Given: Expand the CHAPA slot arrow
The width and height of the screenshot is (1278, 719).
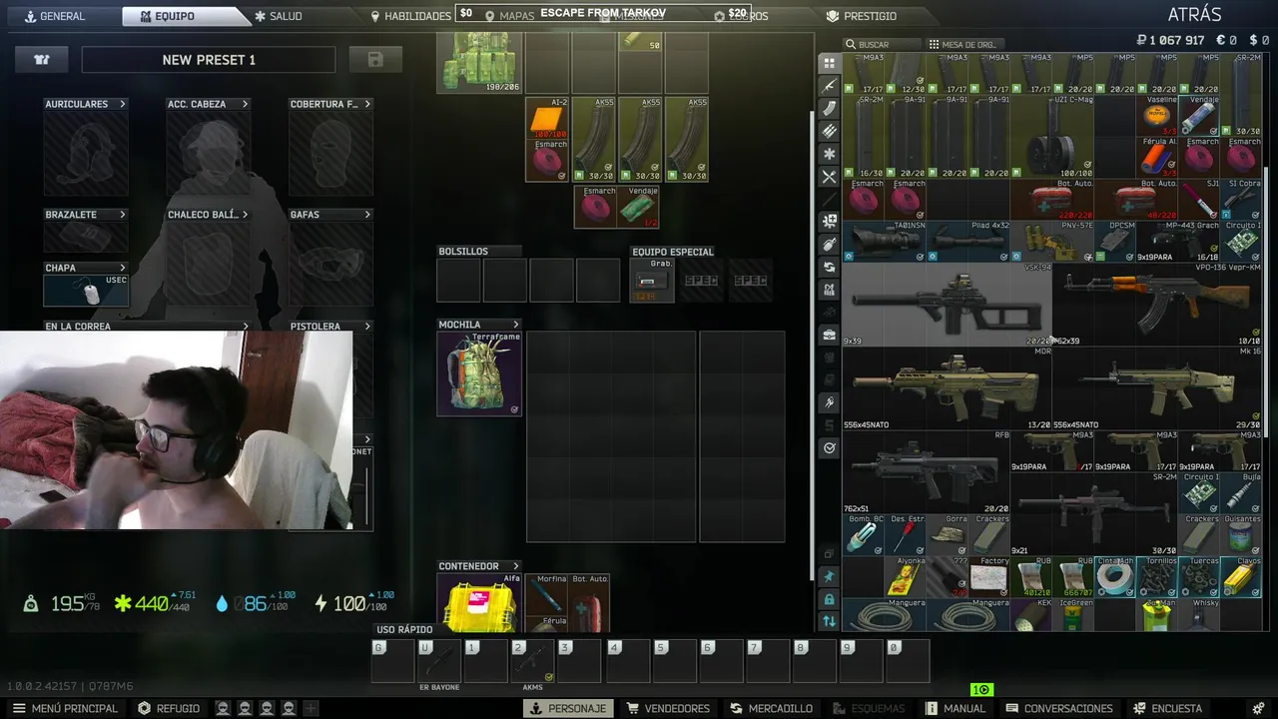Looking at the screenshot, I should (x=123, y=268).
